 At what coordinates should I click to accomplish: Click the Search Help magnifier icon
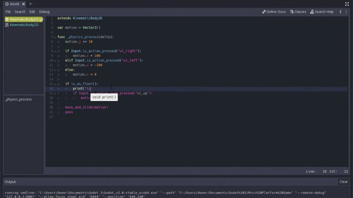pyautogui.click(x=312, y=12)
